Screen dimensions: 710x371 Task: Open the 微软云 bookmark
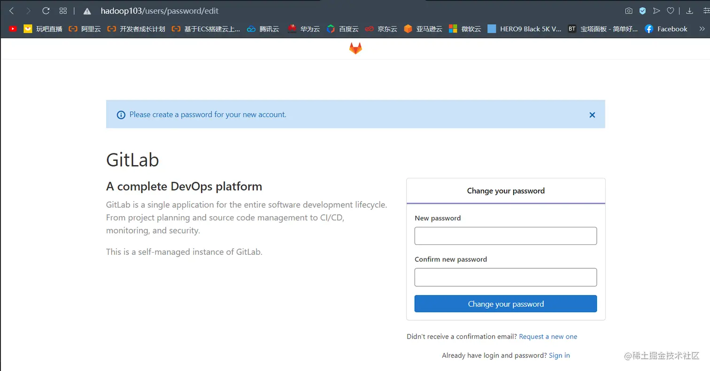pos(465,29)
